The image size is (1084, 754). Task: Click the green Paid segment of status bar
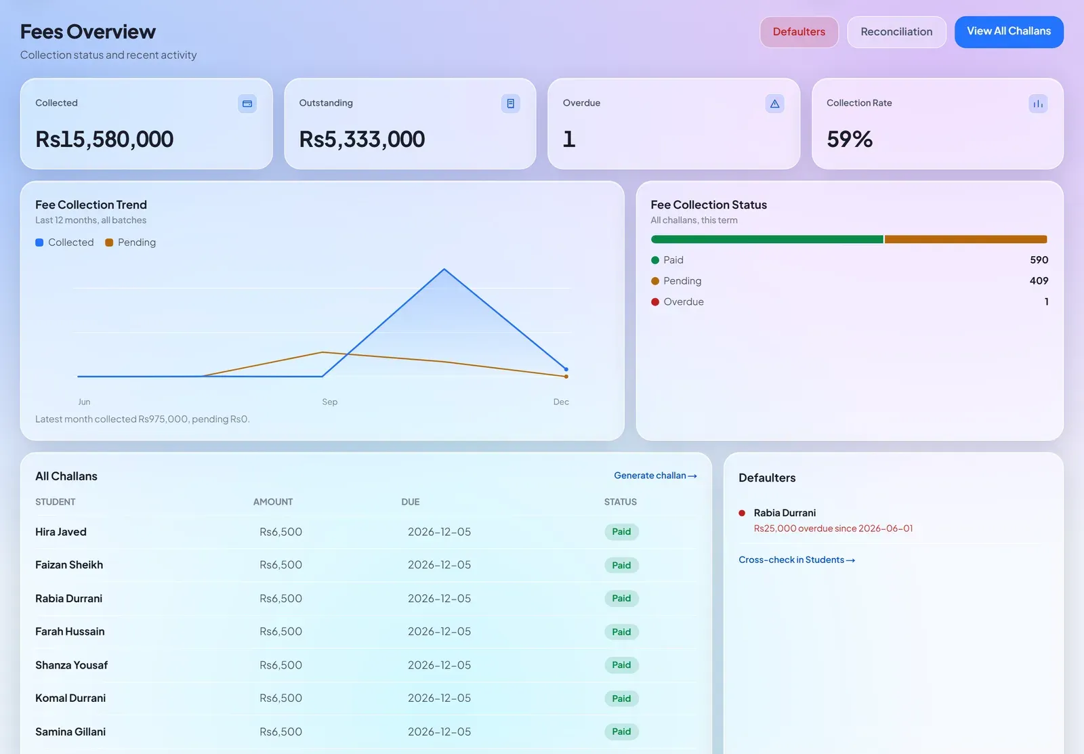click(767, 239)
